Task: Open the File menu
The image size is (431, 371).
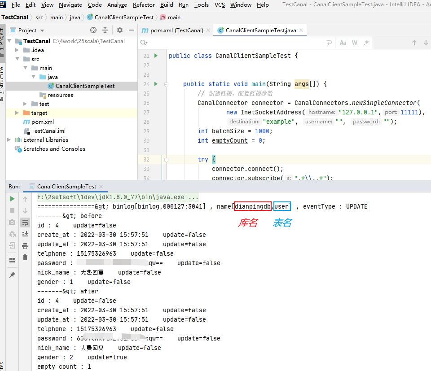Action: tap(16, 5)
